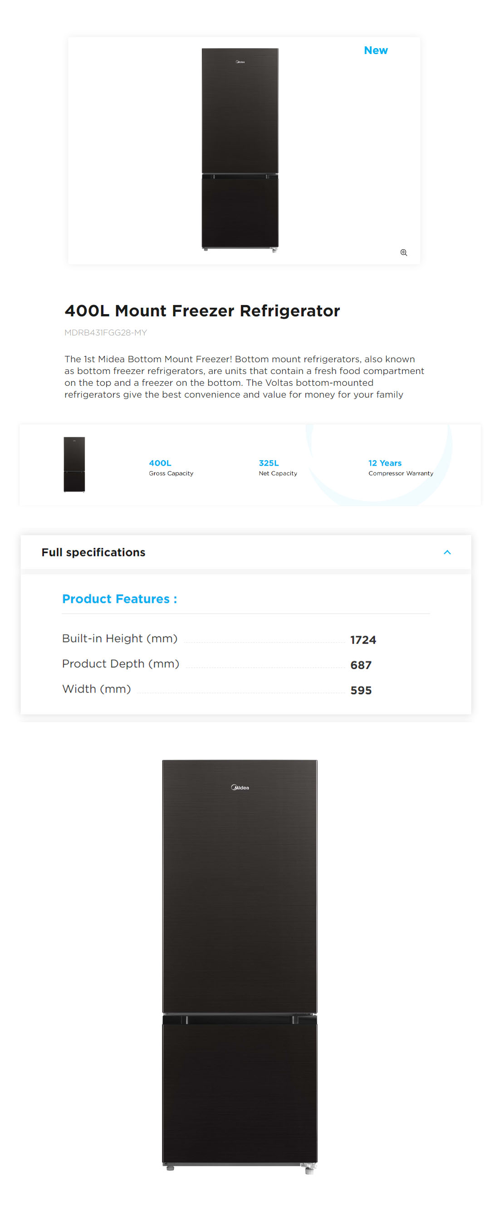
Task: Click the 400L Mount Freezer Refrigerator title
Action: [x=202, y=311]
